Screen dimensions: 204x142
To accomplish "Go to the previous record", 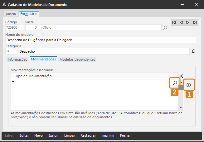I will (181, 23).
